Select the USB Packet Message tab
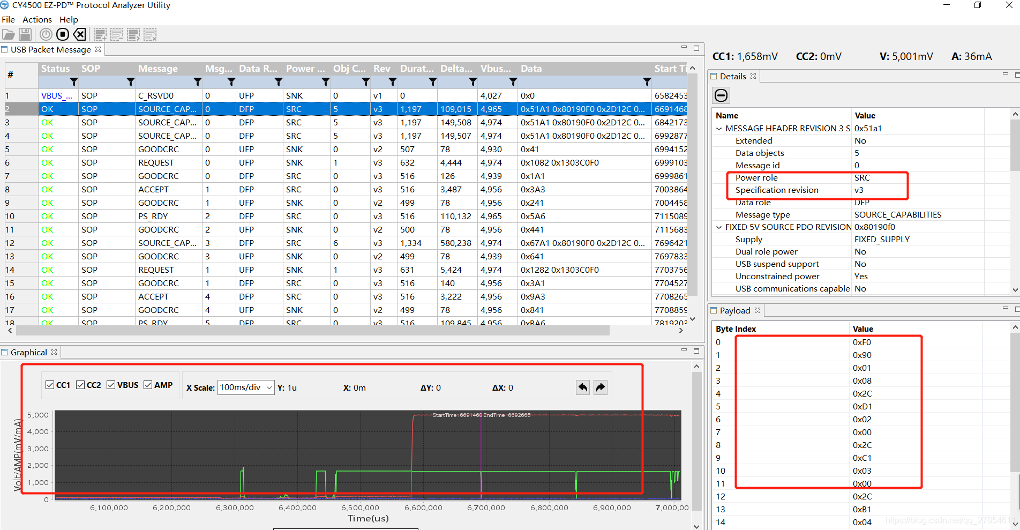Screen dimensions: 1020x530 tap(51, 49)
